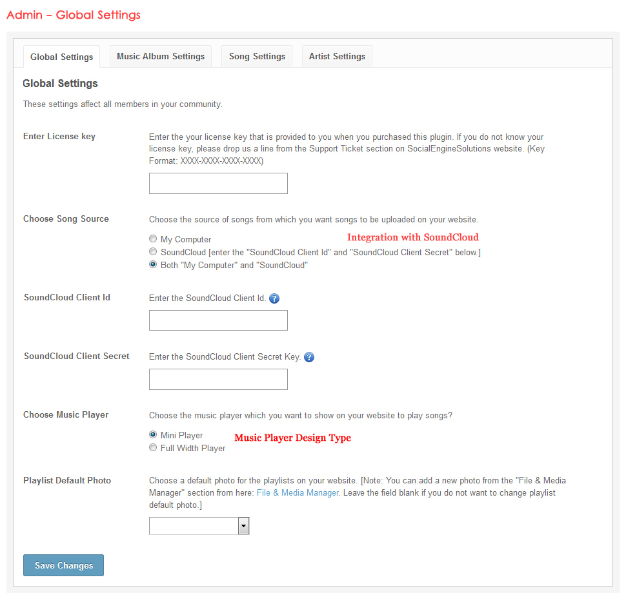
Task: Select the My Computer song source
Action: [x=153, y=239]
